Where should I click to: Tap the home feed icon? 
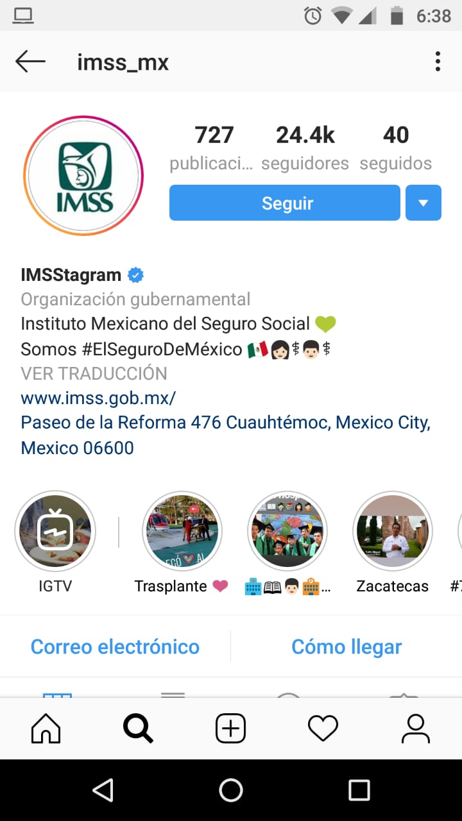(x=46, y=729)
